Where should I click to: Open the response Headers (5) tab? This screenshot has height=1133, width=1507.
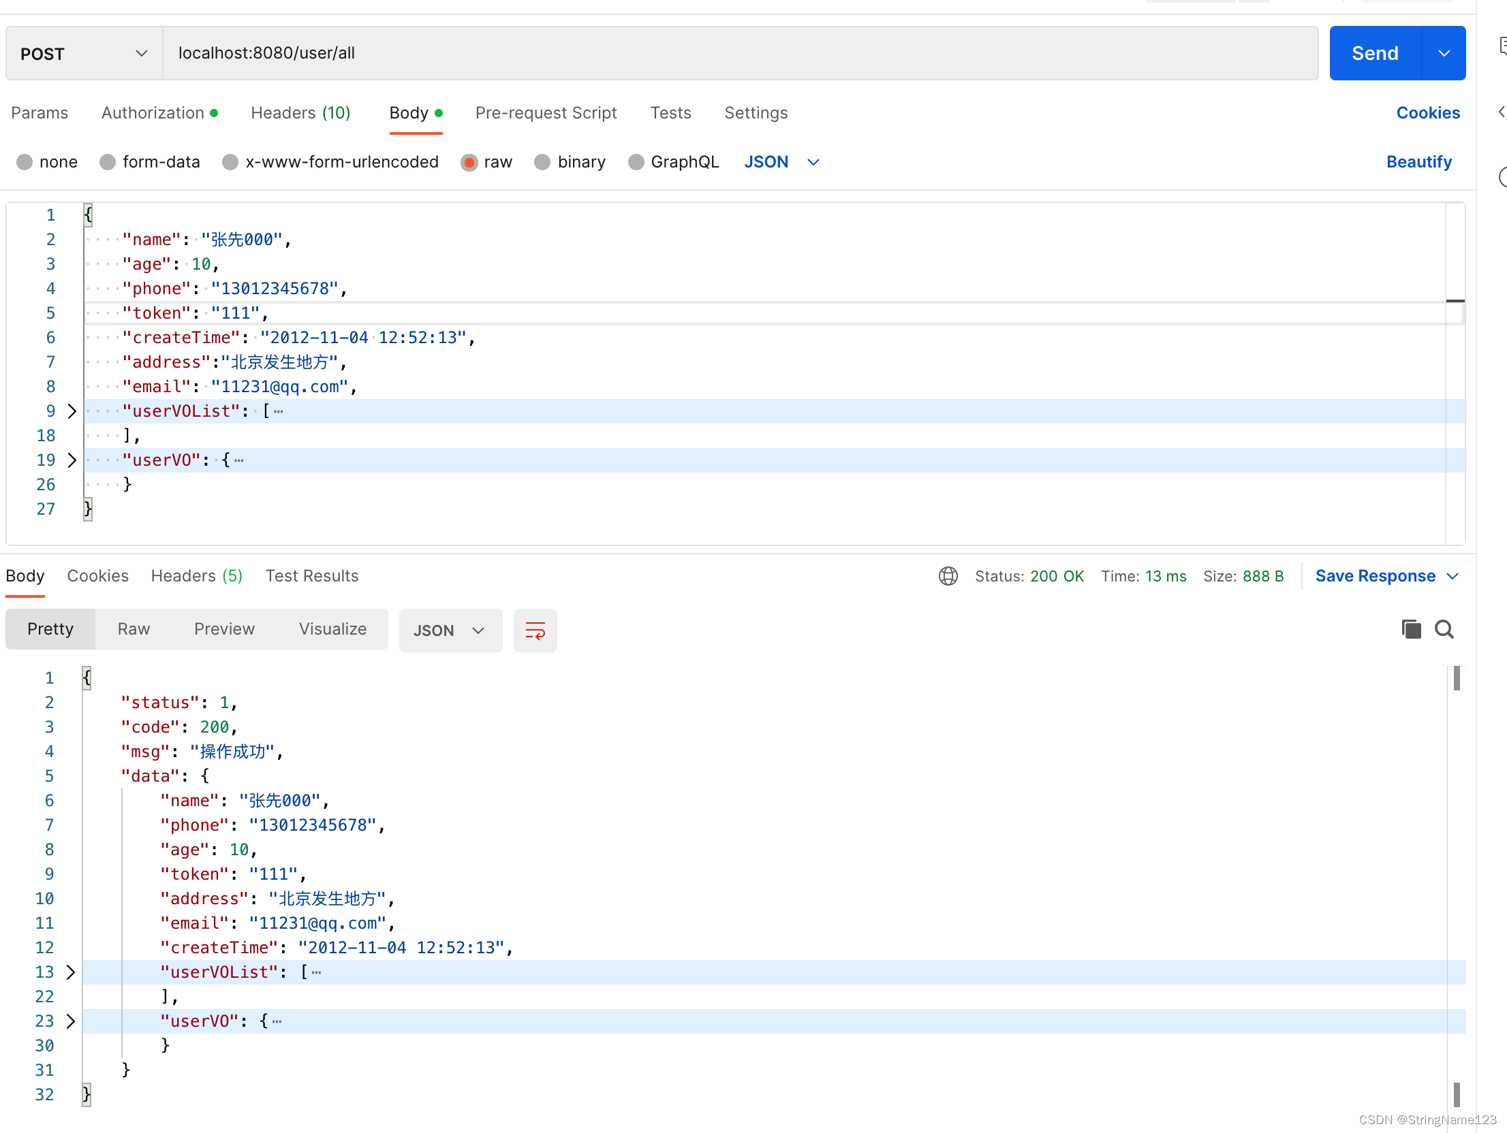coord(196,575)
